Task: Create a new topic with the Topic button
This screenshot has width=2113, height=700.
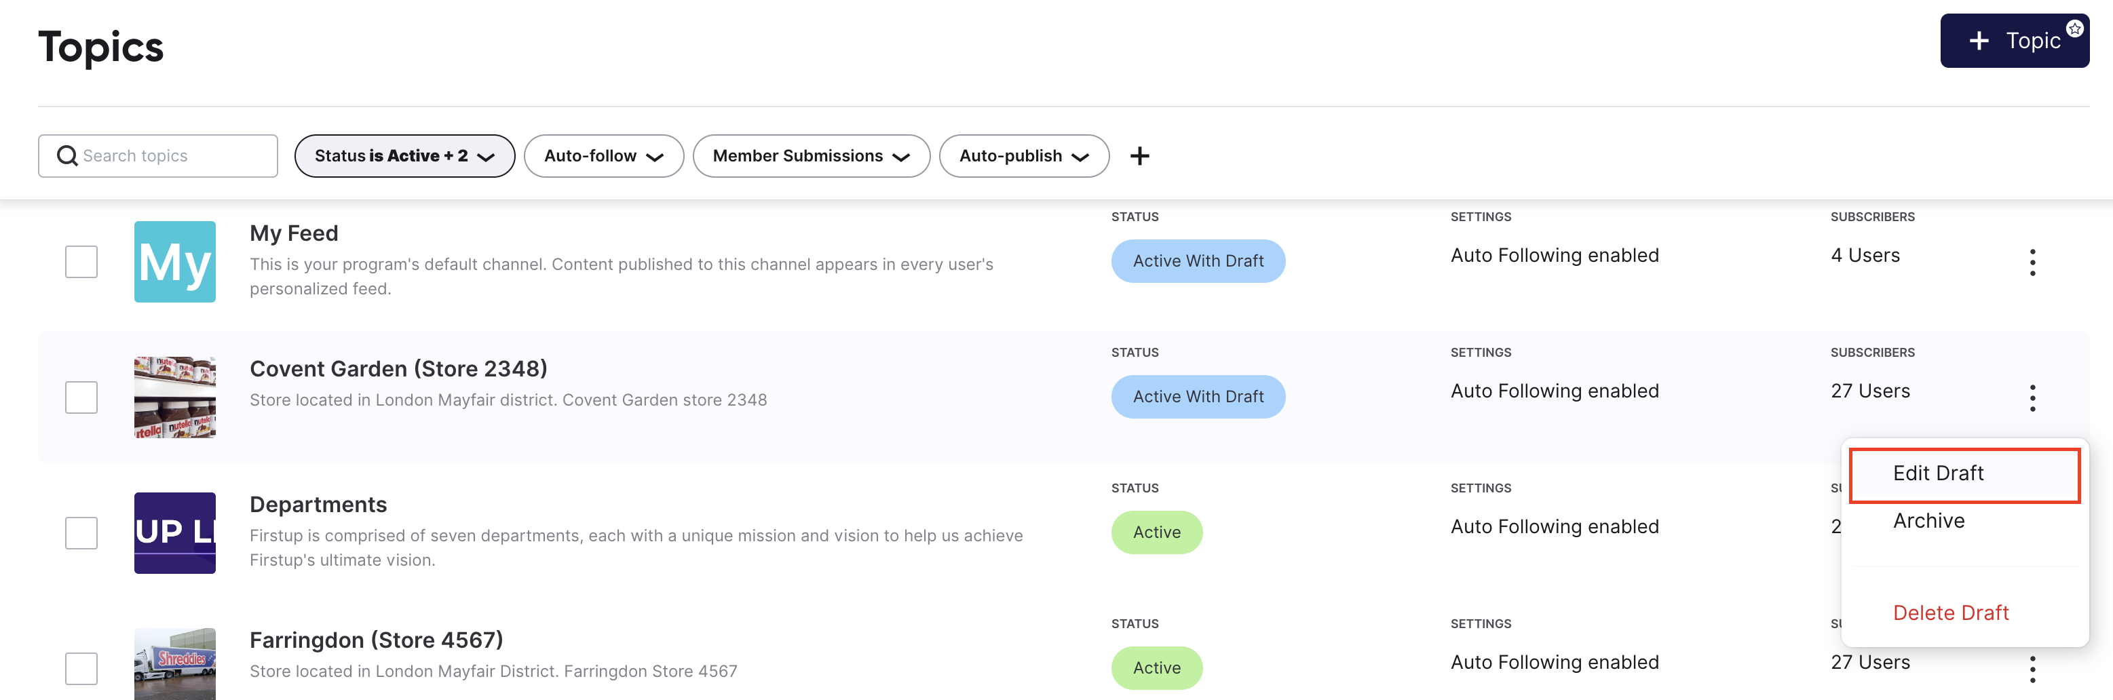Action: click(x=2014, y=41)
